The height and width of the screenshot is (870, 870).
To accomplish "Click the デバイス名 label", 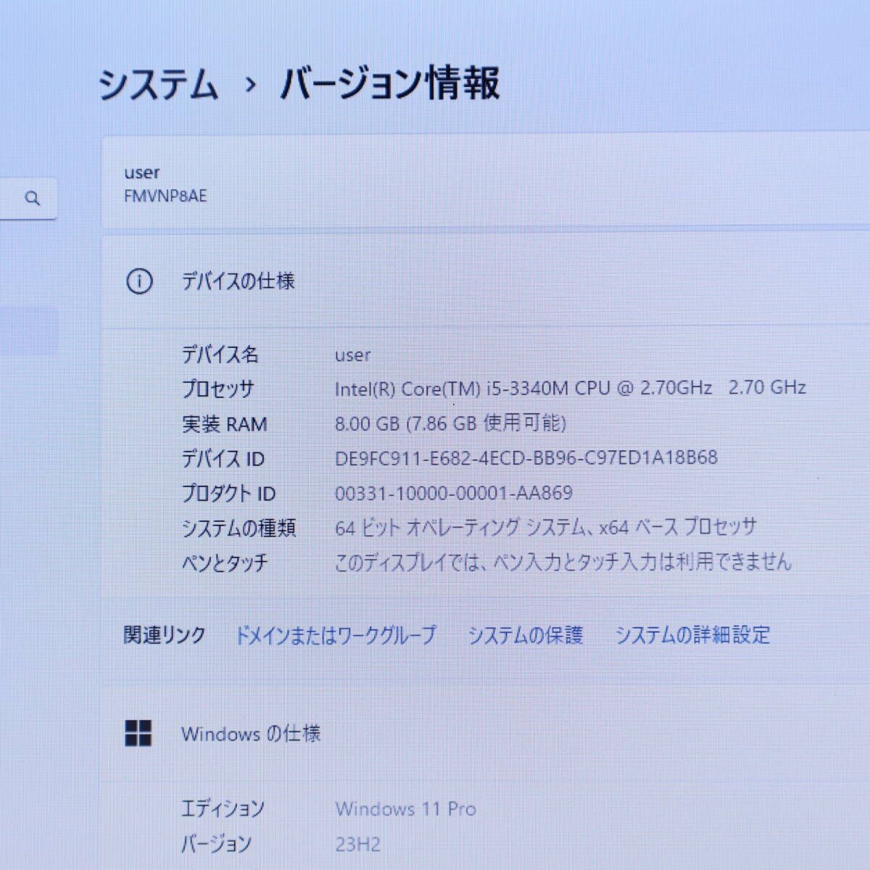I will tap(220, 355).
